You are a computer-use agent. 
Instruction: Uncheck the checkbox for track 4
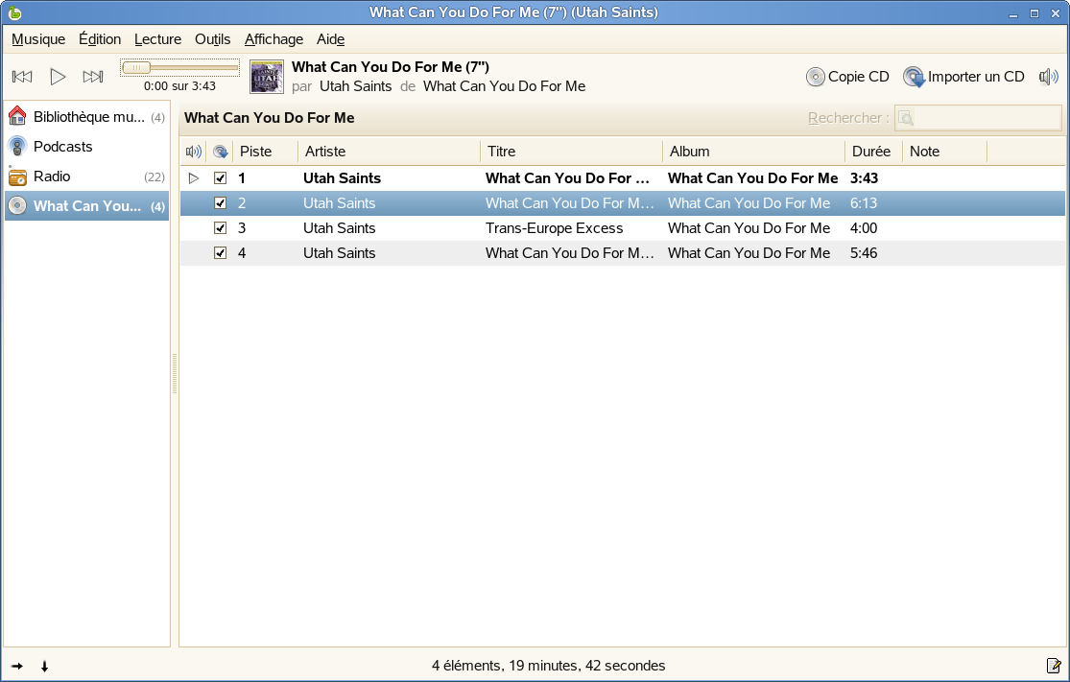220,253
